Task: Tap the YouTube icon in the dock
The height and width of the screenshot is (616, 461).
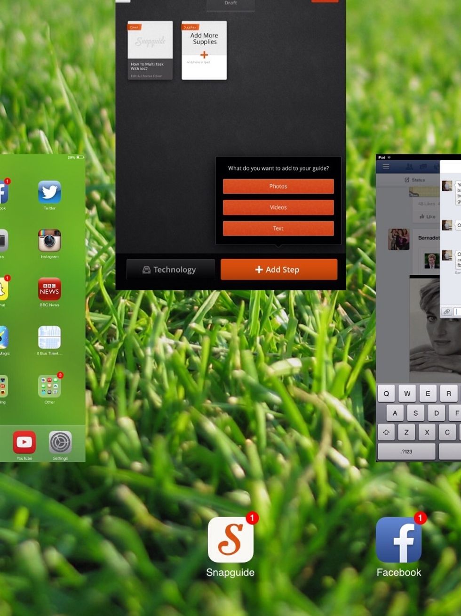Action: (24, 442)
